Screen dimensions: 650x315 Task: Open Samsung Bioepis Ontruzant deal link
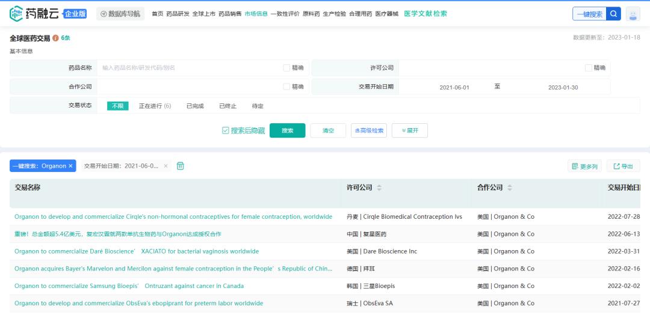129,286
